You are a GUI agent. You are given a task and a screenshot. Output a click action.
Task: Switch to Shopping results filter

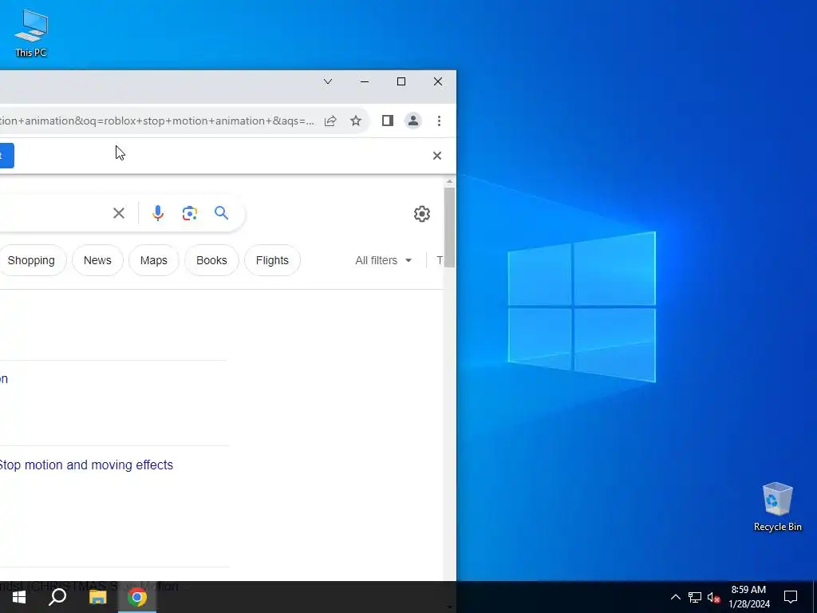[x=31, y=260]
